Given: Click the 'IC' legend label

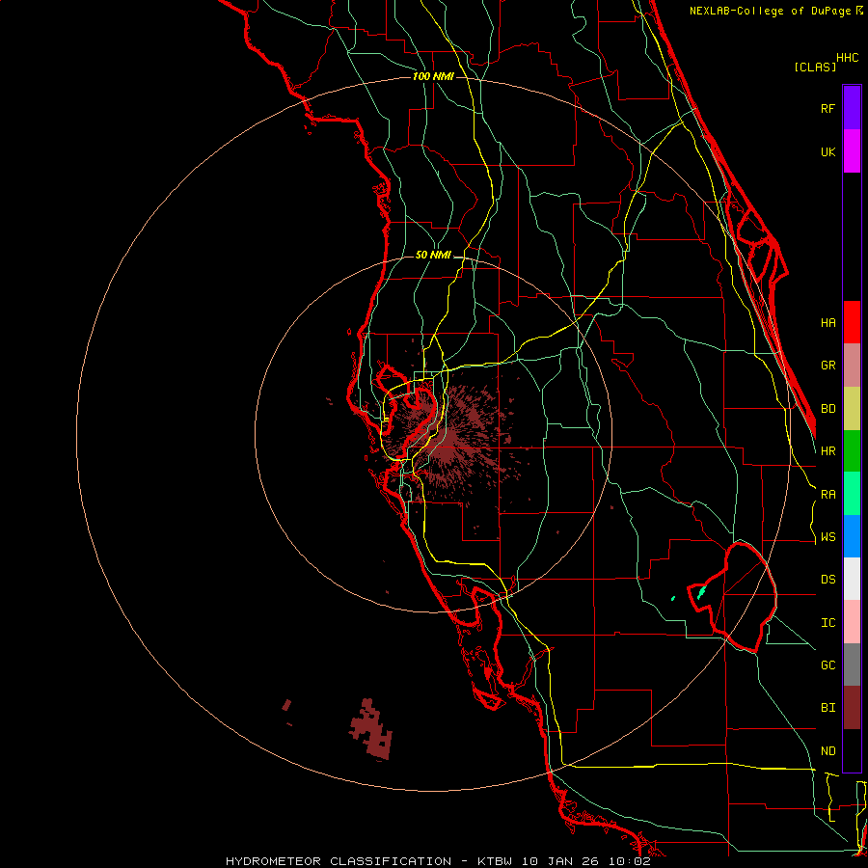Looking at the screenshot, I should point(827,623).
